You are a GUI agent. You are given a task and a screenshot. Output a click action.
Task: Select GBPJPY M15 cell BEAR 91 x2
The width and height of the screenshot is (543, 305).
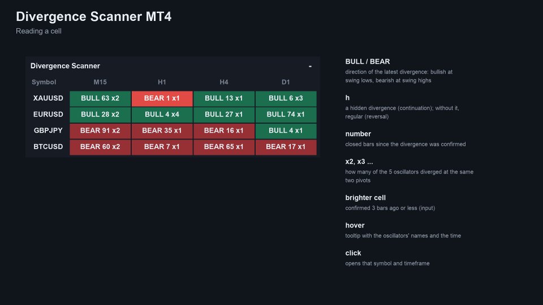[100, 130]
